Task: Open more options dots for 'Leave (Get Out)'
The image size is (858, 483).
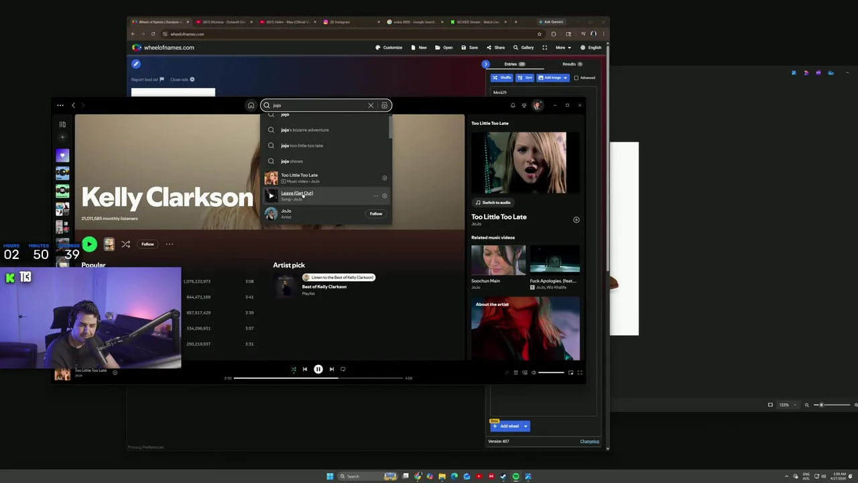Action: pos(375,196)
